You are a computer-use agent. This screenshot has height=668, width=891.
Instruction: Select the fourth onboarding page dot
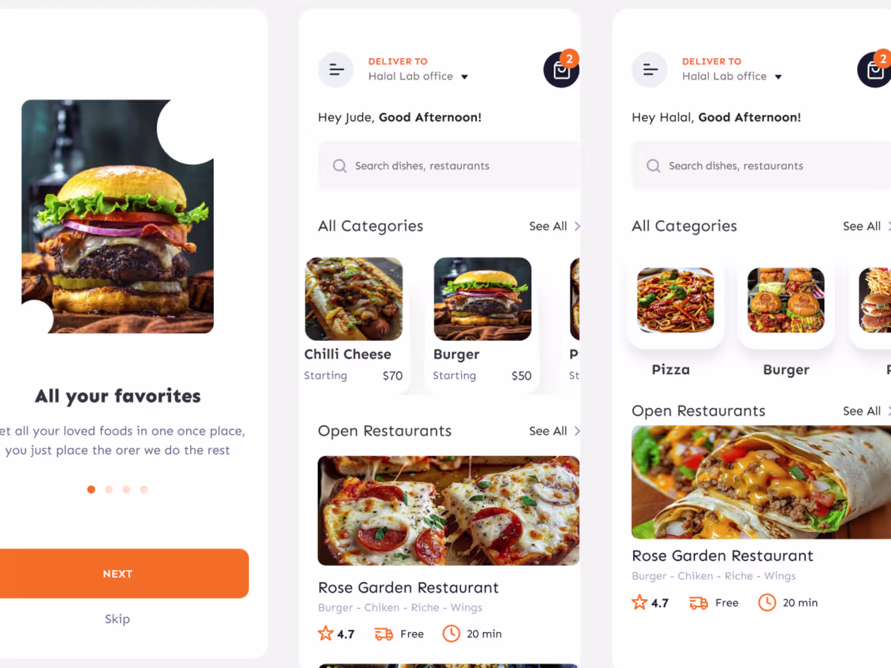pos(144,489)
